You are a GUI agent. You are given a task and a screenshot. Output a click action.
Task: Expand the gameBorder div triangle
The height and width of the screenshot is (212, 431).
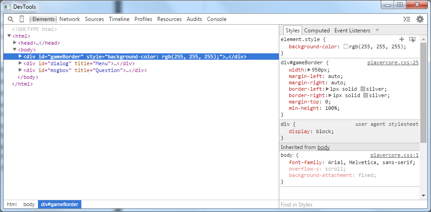[20, 57]
